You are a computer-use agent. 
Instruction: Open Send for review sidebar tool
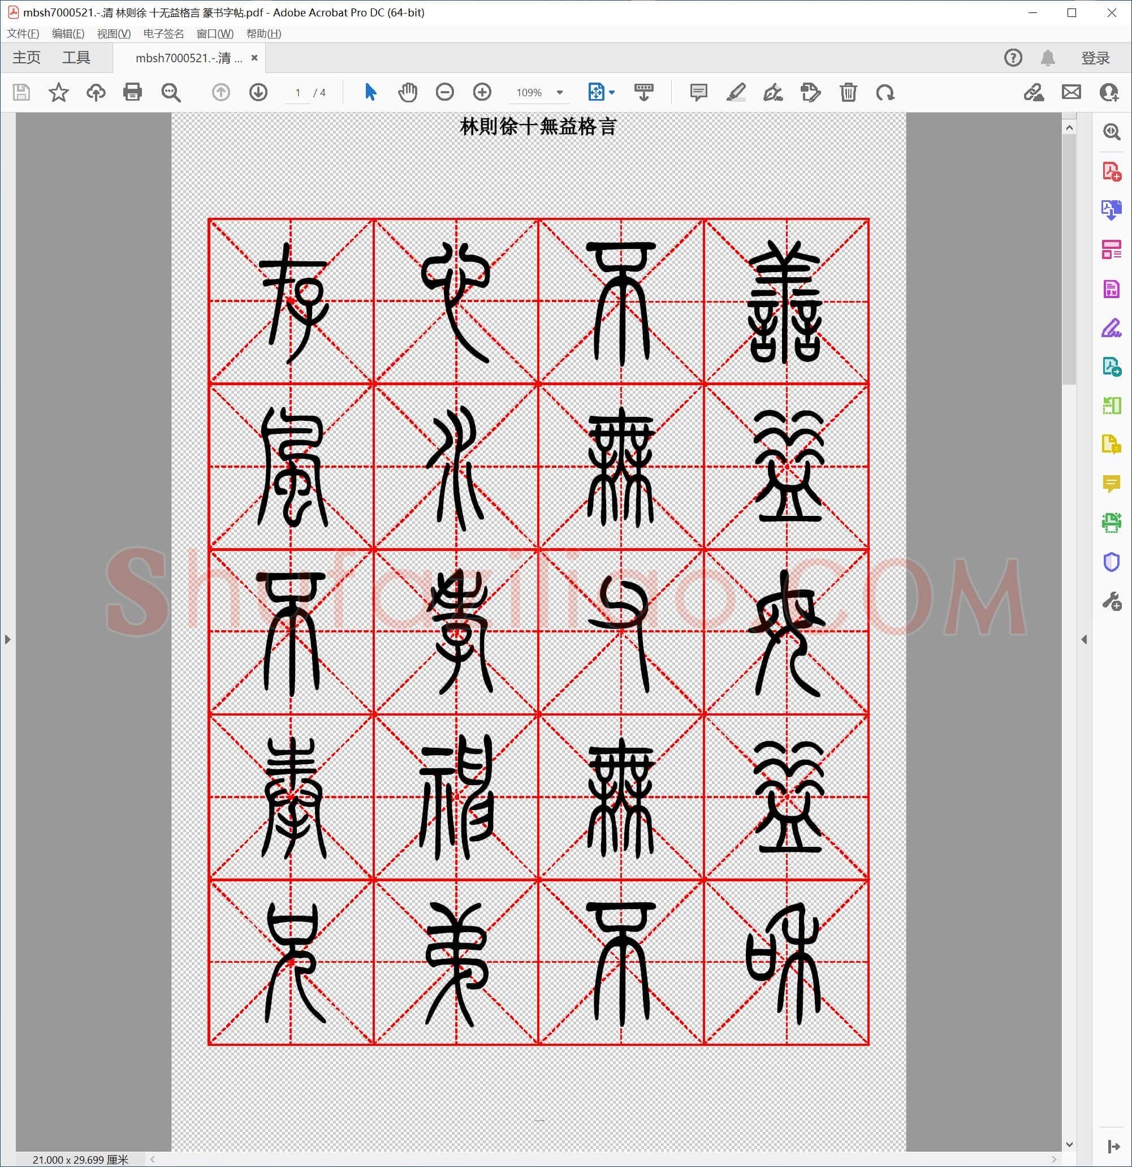tap(1111, 367)
